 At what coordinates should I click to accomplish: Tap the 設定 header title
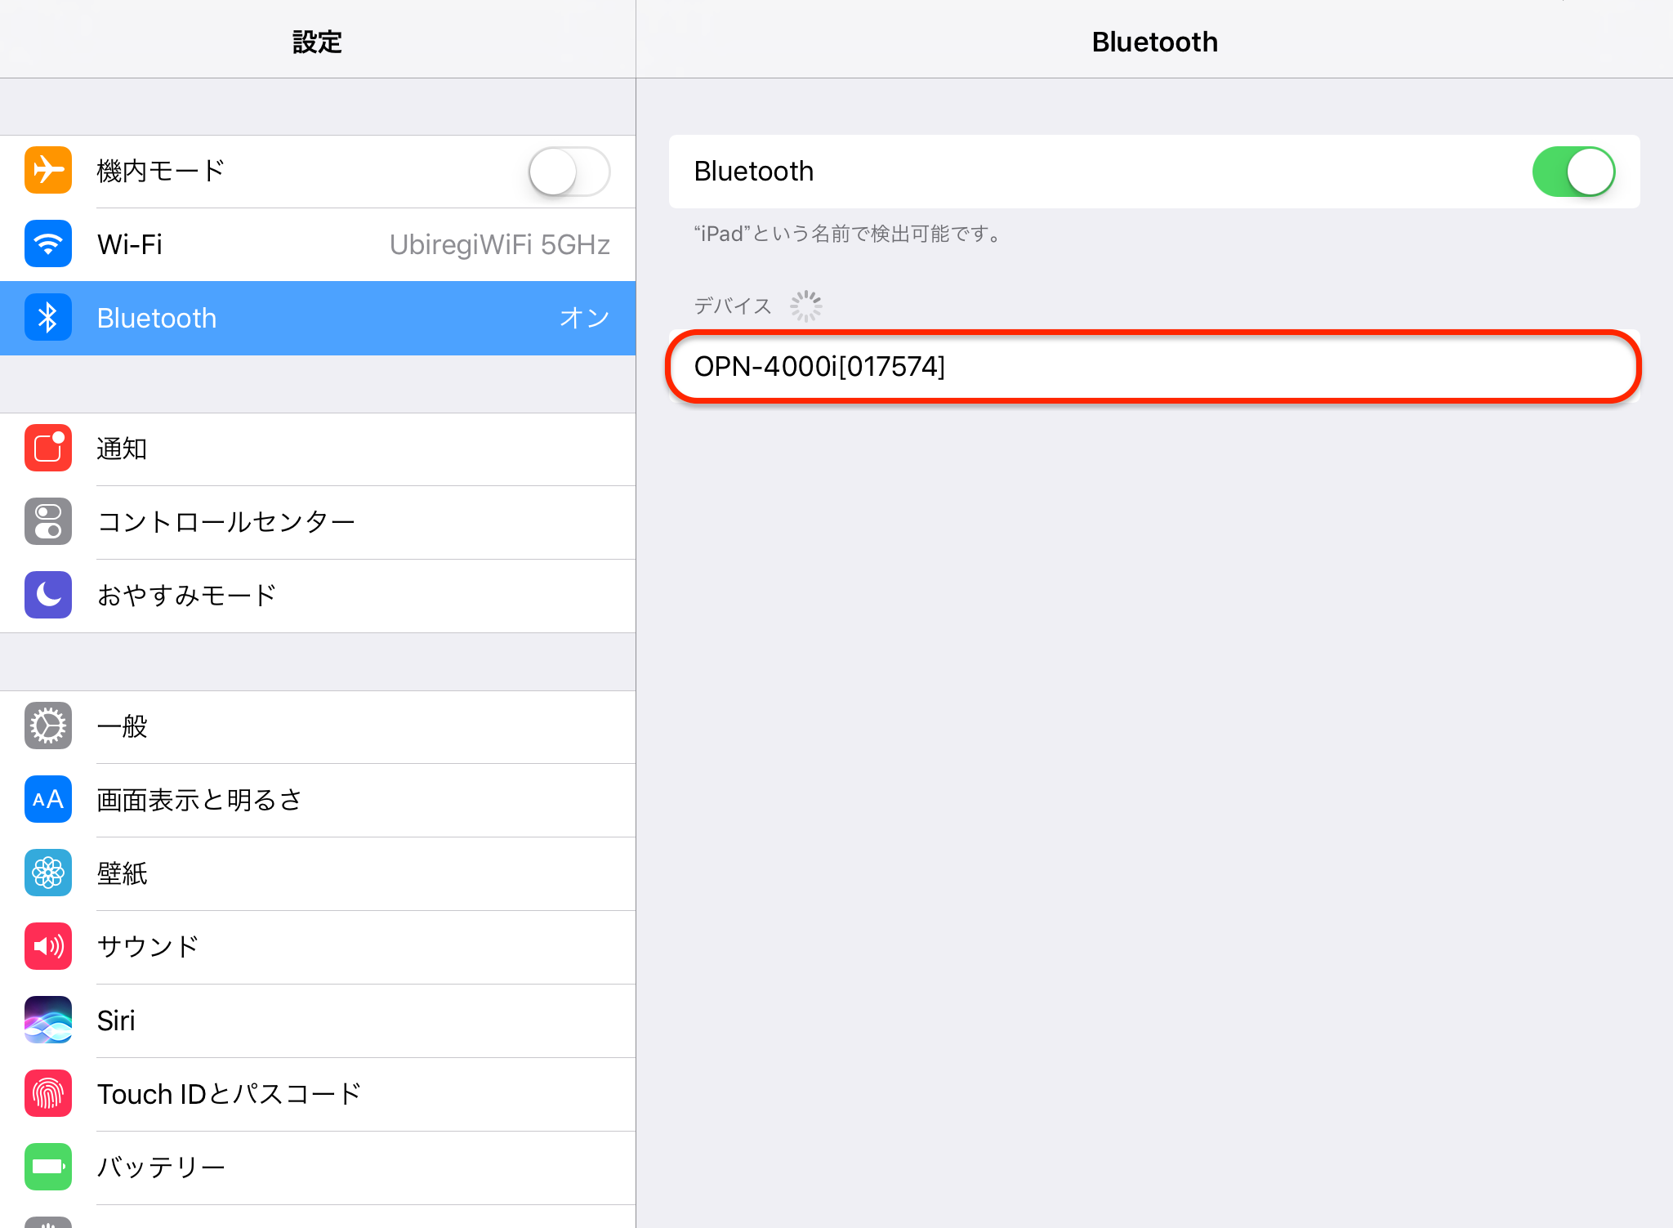pyautogui.click(x=317, y=42)
